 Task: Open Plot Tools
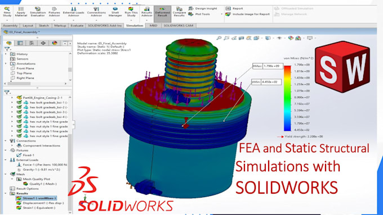199,14
